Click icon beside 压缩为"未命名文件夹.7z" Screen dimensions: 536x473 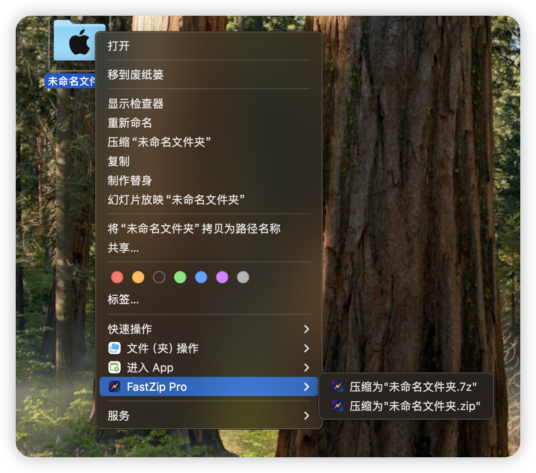click(x=338, y=386)
